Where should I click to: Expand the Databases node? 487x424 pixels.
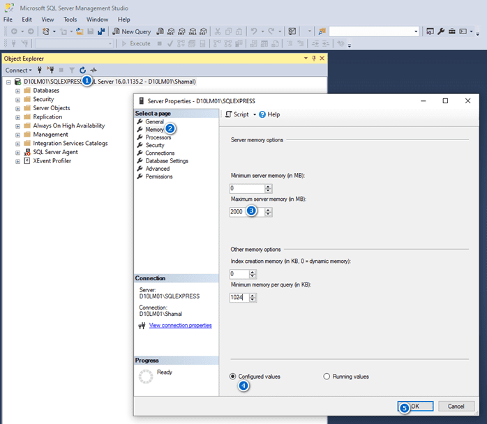pyautogui.click(x=17, y=91)
